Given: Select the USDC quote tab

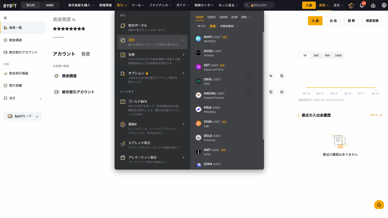Looking at the screenshot, I should tap(212, 17).
